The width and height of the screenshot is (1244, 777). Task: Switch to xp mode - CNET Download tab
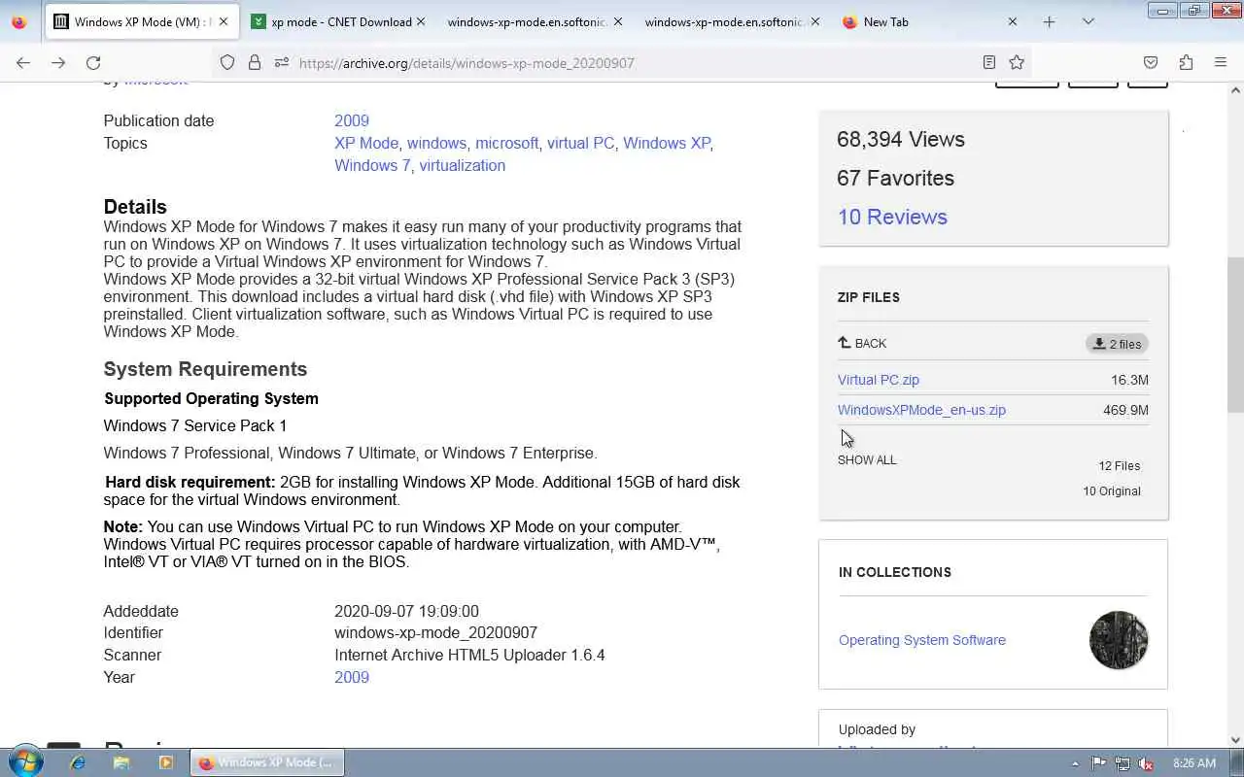pos(338,21)
